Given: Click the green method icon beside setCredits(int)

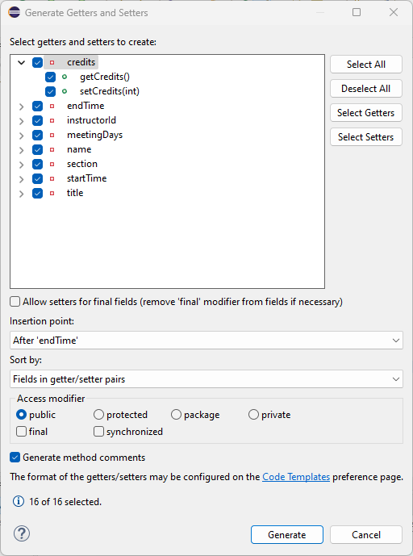Looking at the screenshot, I should [65, 91].
